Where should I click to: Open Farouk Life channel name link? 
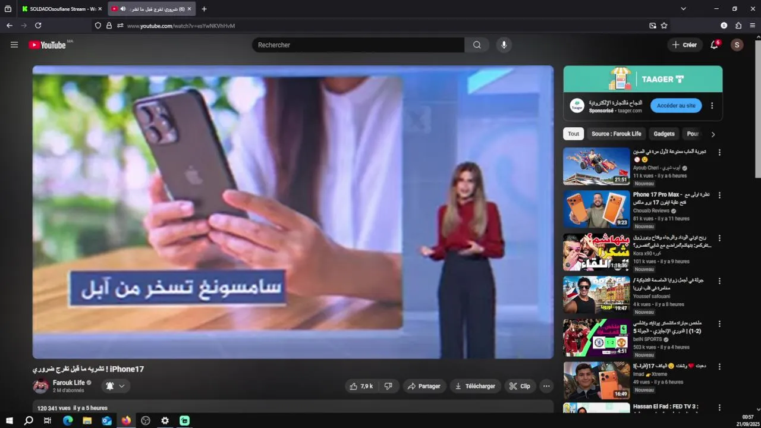pyautogui.click(x=68, y=382)
